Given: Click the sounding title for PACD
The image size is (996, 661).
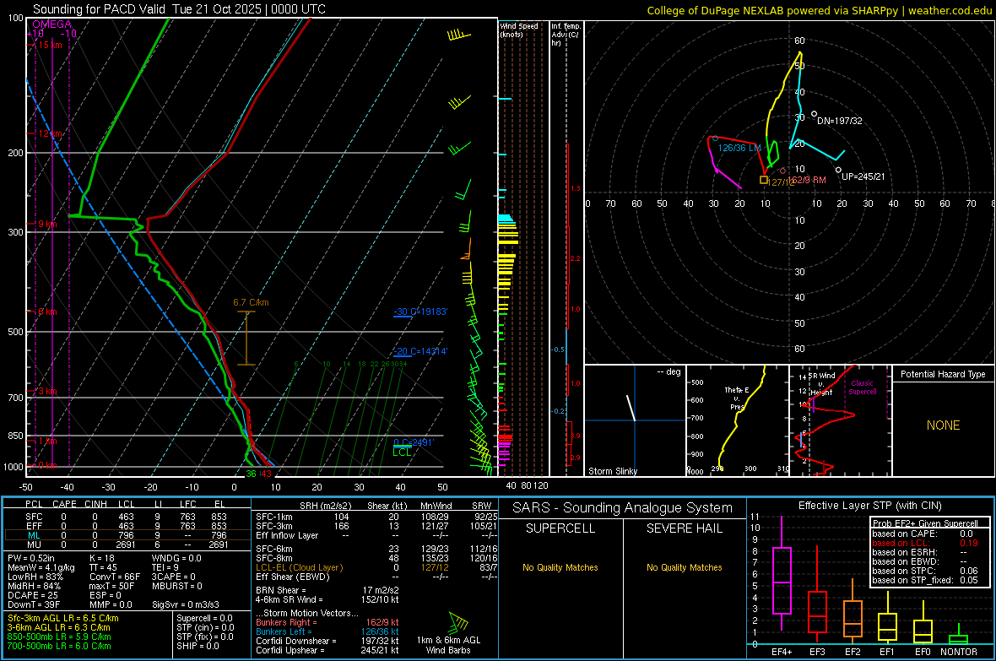Looking at the screenshot, I should click(179, 9).
